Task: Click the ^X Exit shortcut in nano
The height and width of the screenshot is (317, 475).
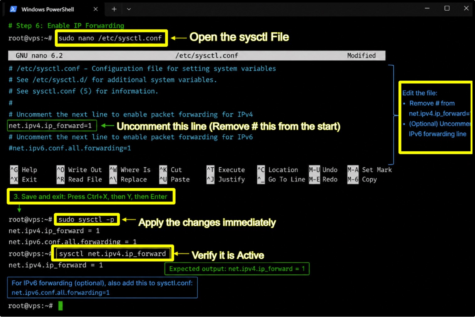Action: pyautogui.click(x=24, y=180)
